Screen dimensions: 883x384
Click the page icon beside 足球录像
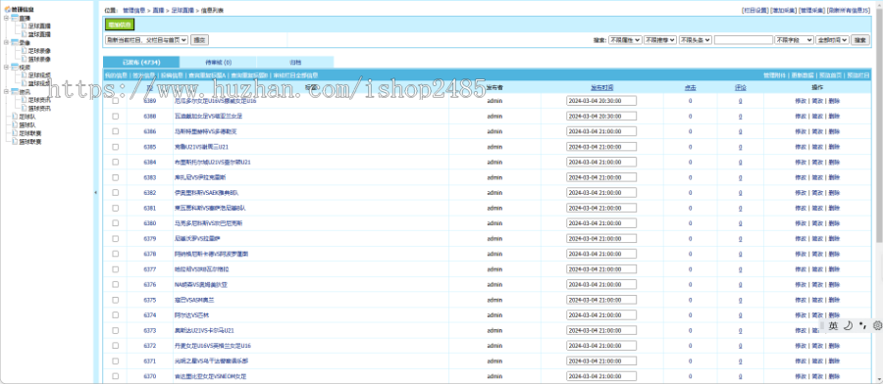point(25,51)
